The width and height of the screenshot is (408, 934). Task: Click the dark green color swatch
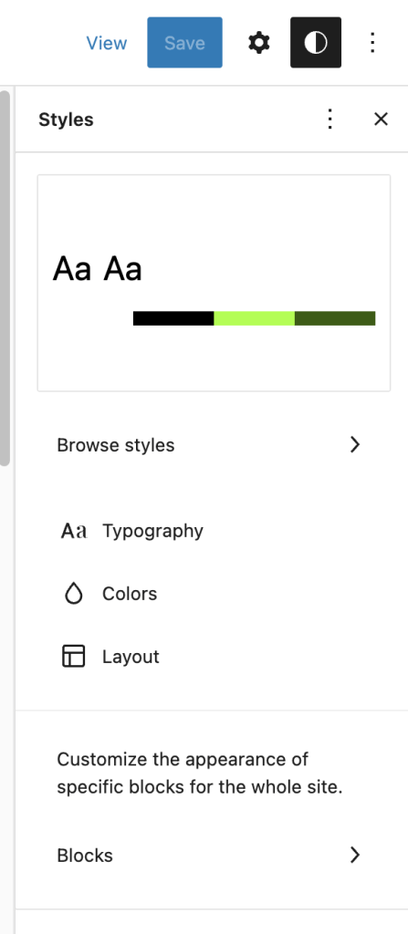tap(335, 318)
